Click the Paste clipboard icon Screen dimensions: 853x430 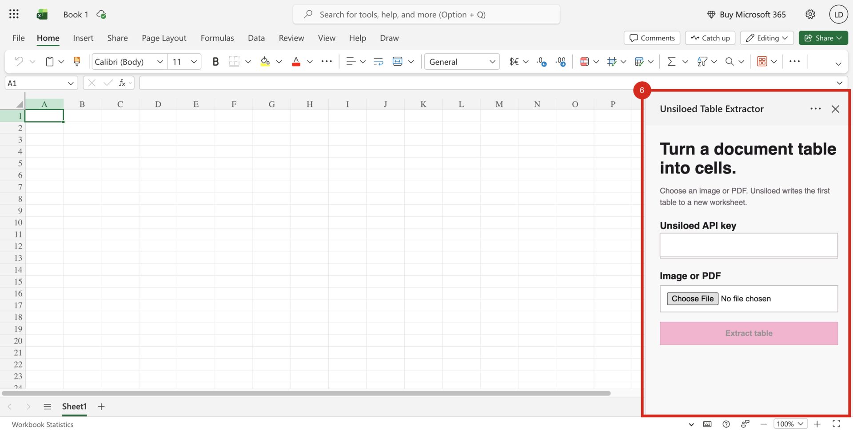click(50, 62)
